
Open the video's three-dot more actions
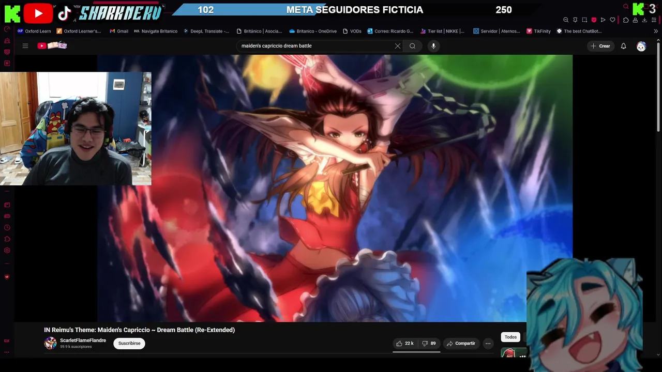[x=488, y=344]
